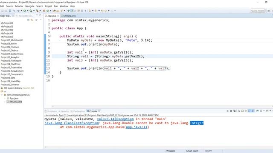The height and width of the screenshot is (153, 273).
Task: Click Clear Console icon in Console toolbar
Action: [239, 111]
